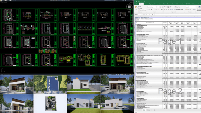Click the Decrease Font Size icon
The width and height of the screenshot is (201, 113).
pos(162,7)
